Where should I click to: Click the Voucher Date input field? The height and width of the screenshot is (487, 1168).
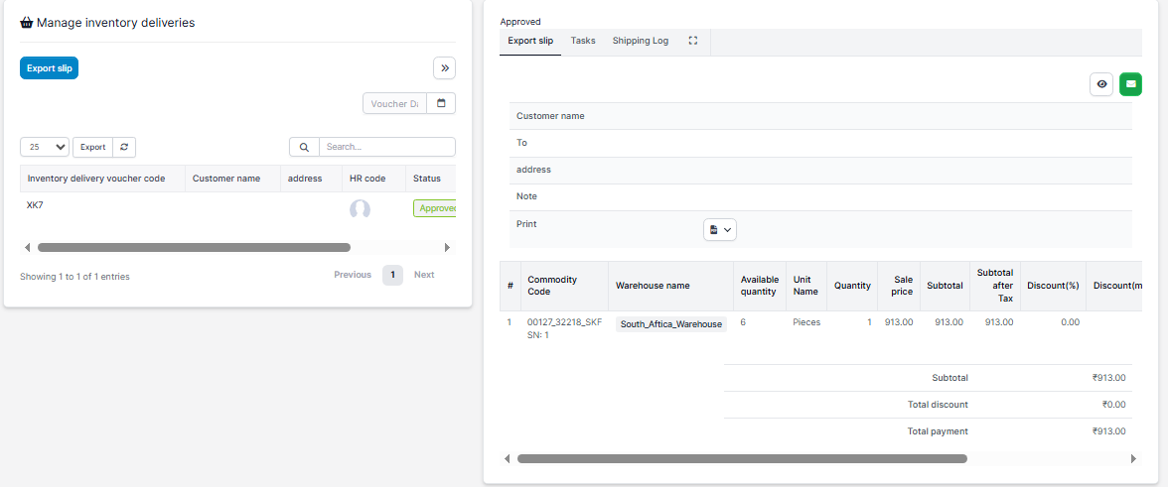(x=394, y=103)
